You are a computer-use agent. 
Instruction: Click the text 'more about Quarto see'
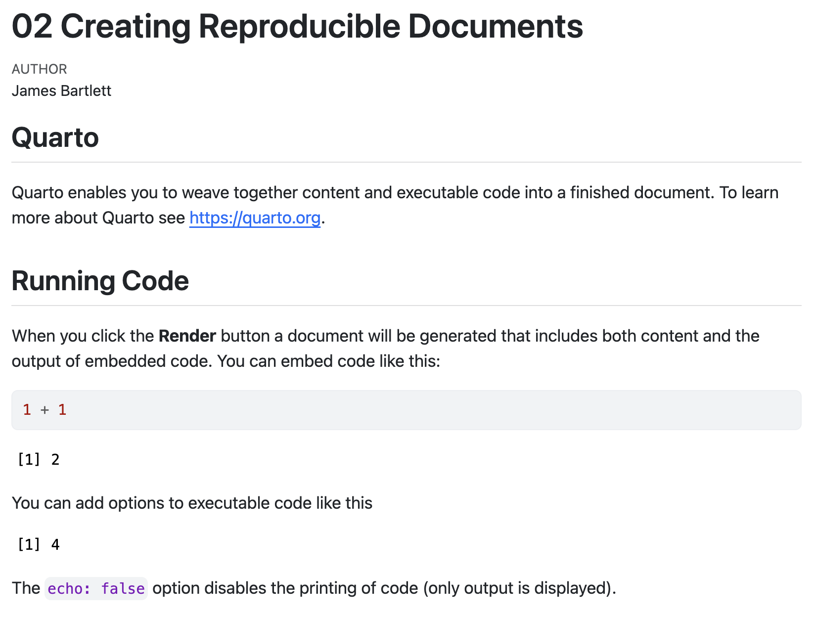tap(98, 218)
